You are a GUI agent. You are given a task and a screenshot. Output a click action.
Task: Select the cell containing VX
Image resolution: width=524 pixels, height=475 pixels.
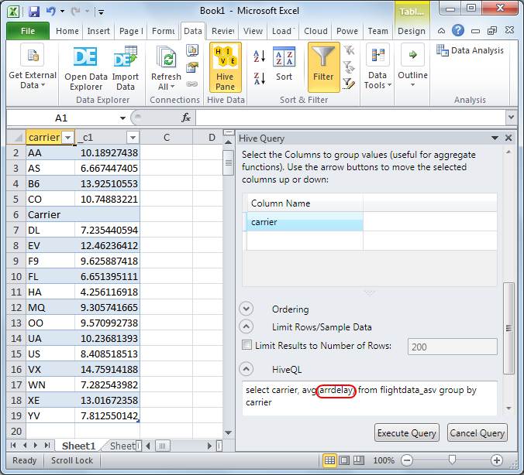[50, 369]
